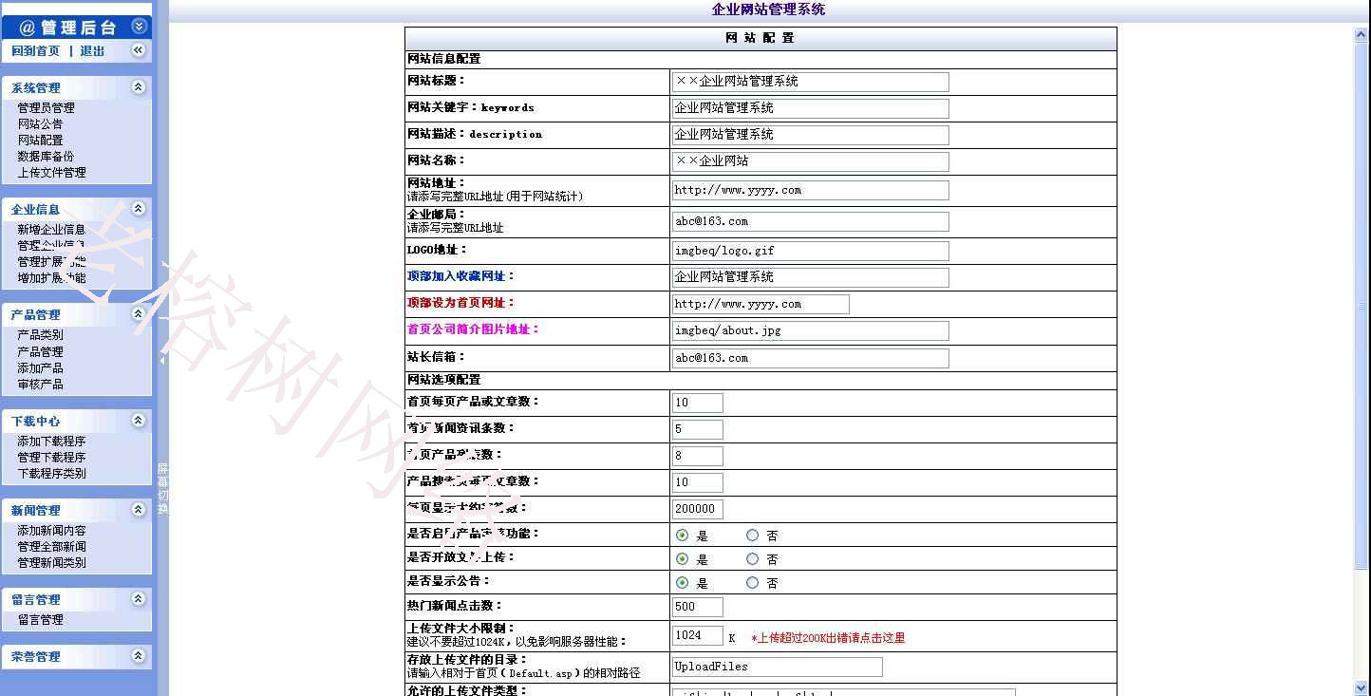Click the 网站关键字 keywords input field
The image size is (1371, 696).
(x=811, y=108)
